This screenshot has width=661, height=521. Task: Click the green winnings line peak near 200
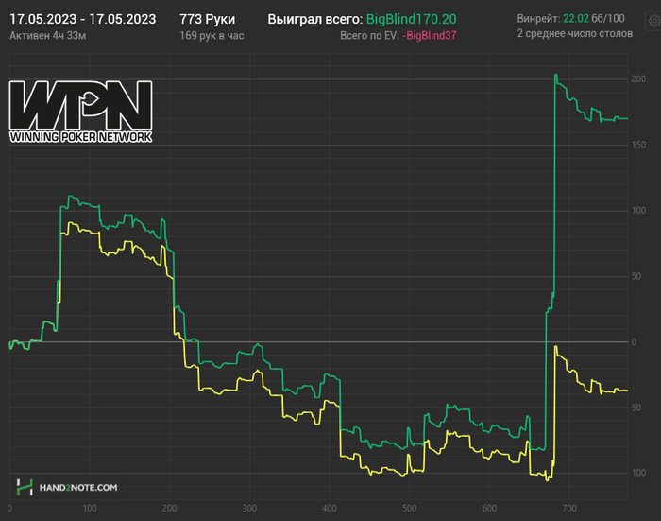click(x=556, y=75)
